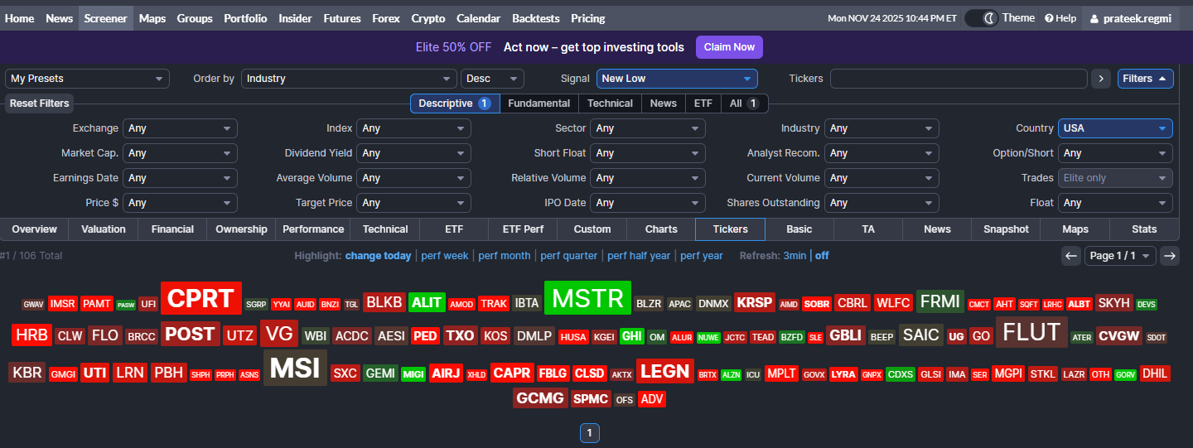This screenshot has height=448, width=1193.
Task: Open the Snapshot view tab
Action: (1006, 229)
